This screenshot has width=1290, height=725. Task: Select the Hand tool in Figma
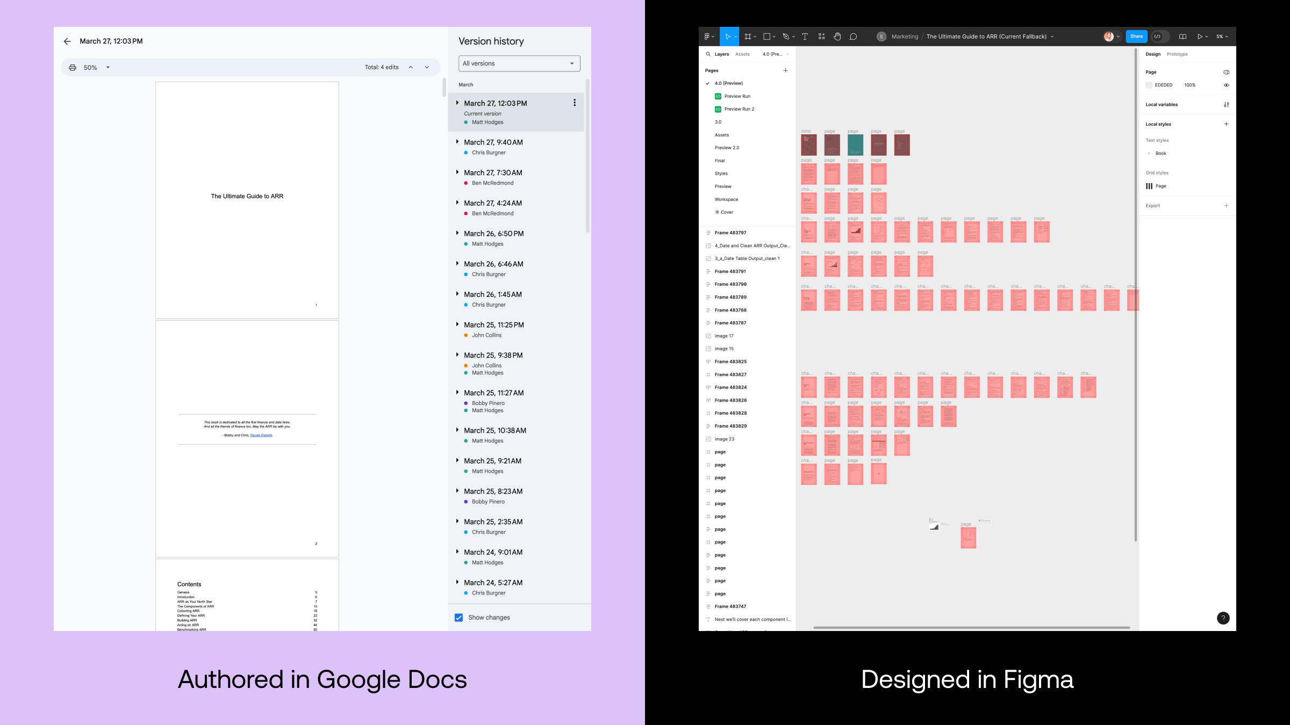837,37
